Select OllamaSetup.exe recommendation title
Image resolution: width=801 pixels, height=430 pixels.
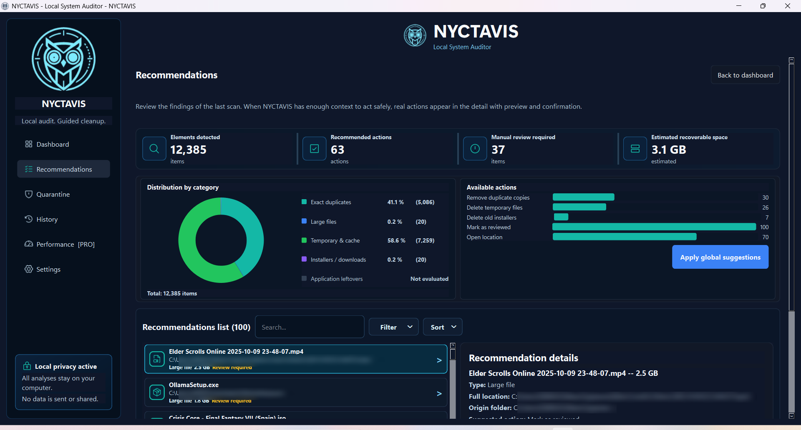[x=194, y=385]
